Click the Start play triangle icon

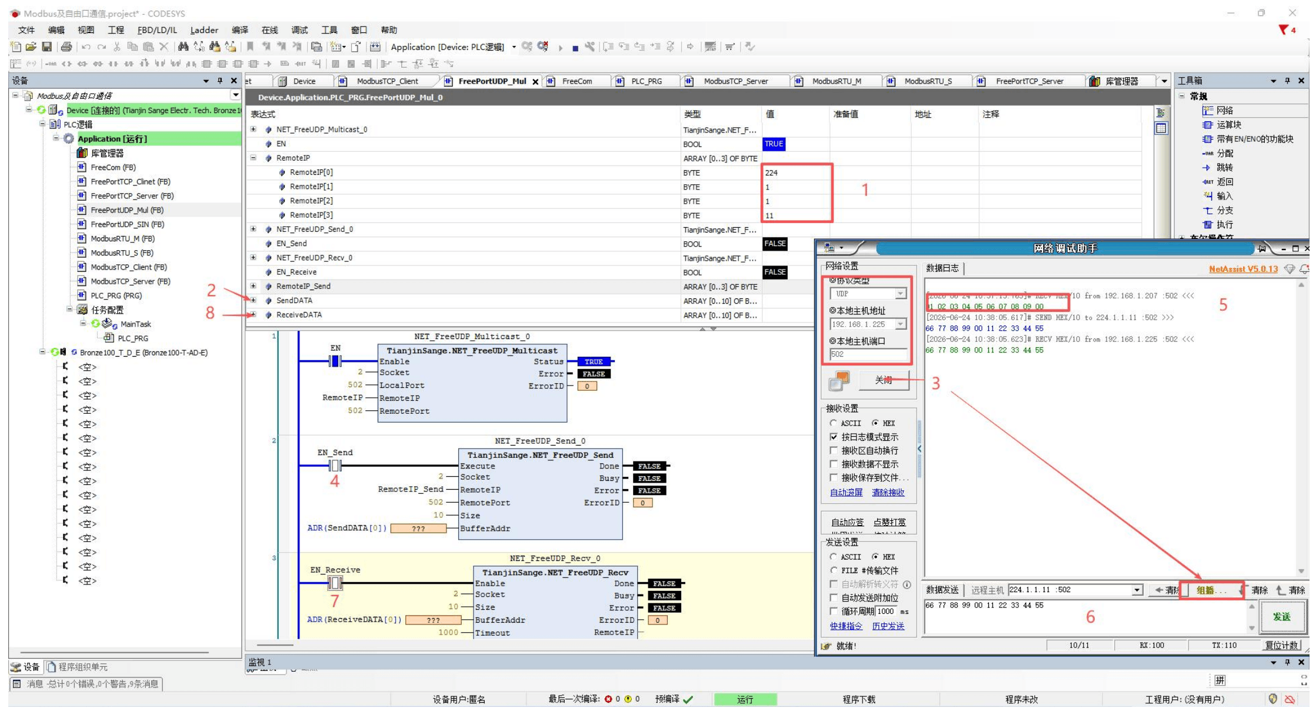point(561,47)
